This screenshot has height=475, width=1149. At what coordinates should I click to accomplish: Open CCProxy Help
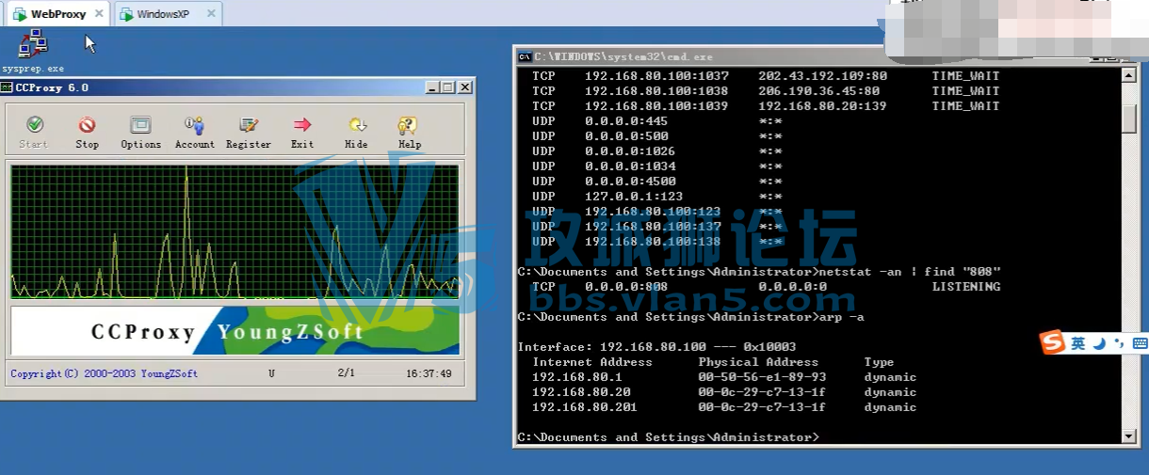coord(409,133)
